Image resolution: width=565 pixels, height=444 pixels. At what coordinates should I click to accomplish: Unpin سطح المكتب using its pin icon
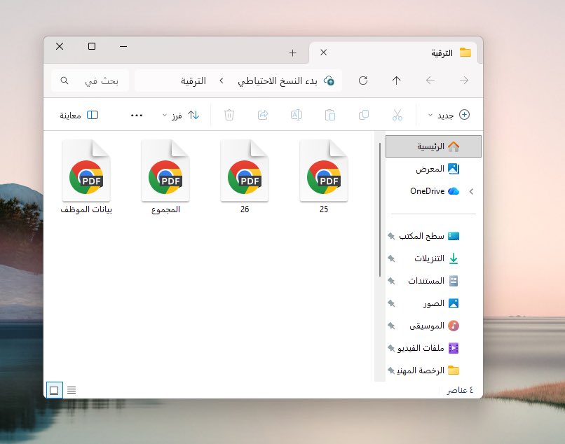(391, 236)
